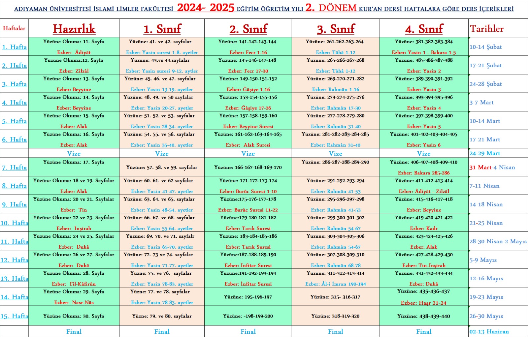Click 'Ezber: Haşr 21-24' text
The image size is (528, 337).
(x=424, y=303)
